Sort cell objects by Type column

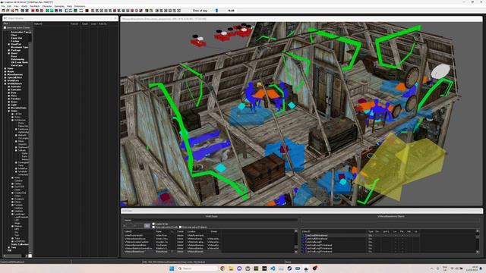371,231
